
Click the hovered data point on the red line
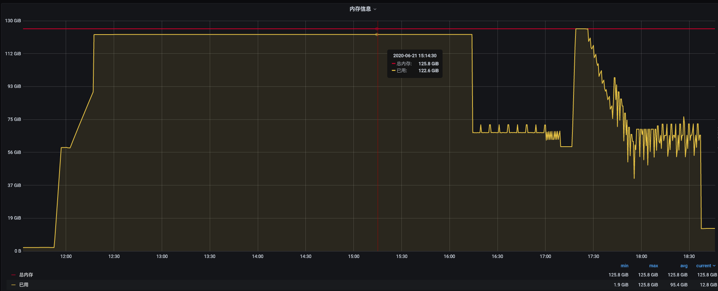point(377,29)
